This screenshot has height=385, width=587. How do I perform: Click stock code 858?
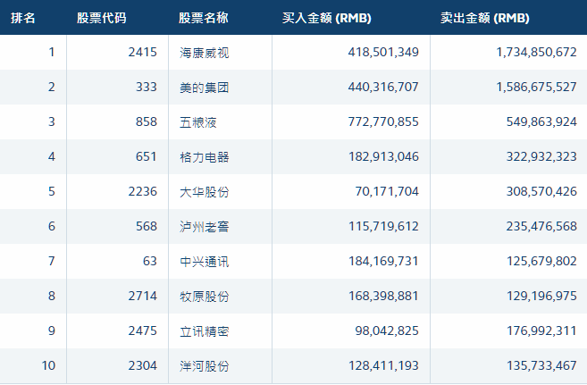147,121
